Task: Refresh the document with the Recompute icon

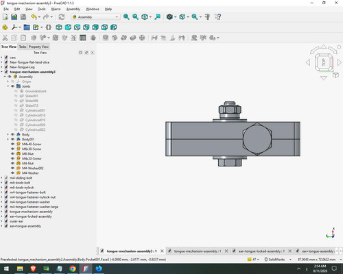Action: 62,17
